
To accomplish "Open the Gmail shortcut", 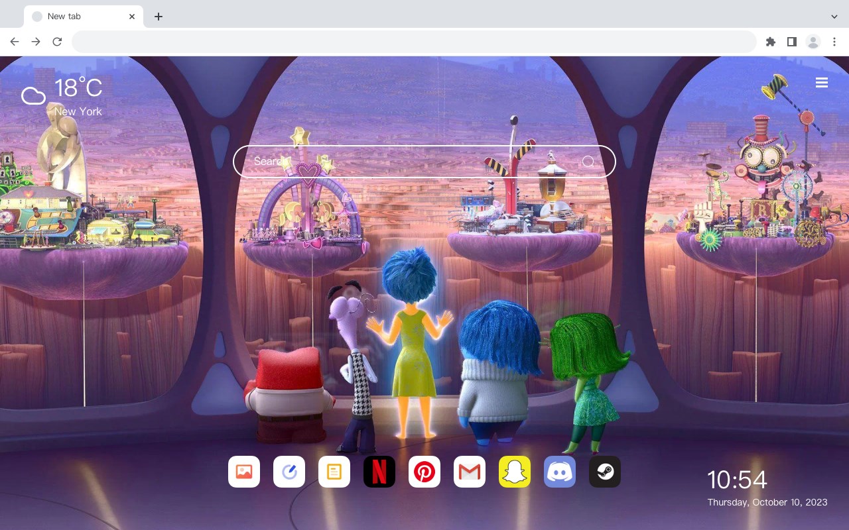I will [470, 472].
